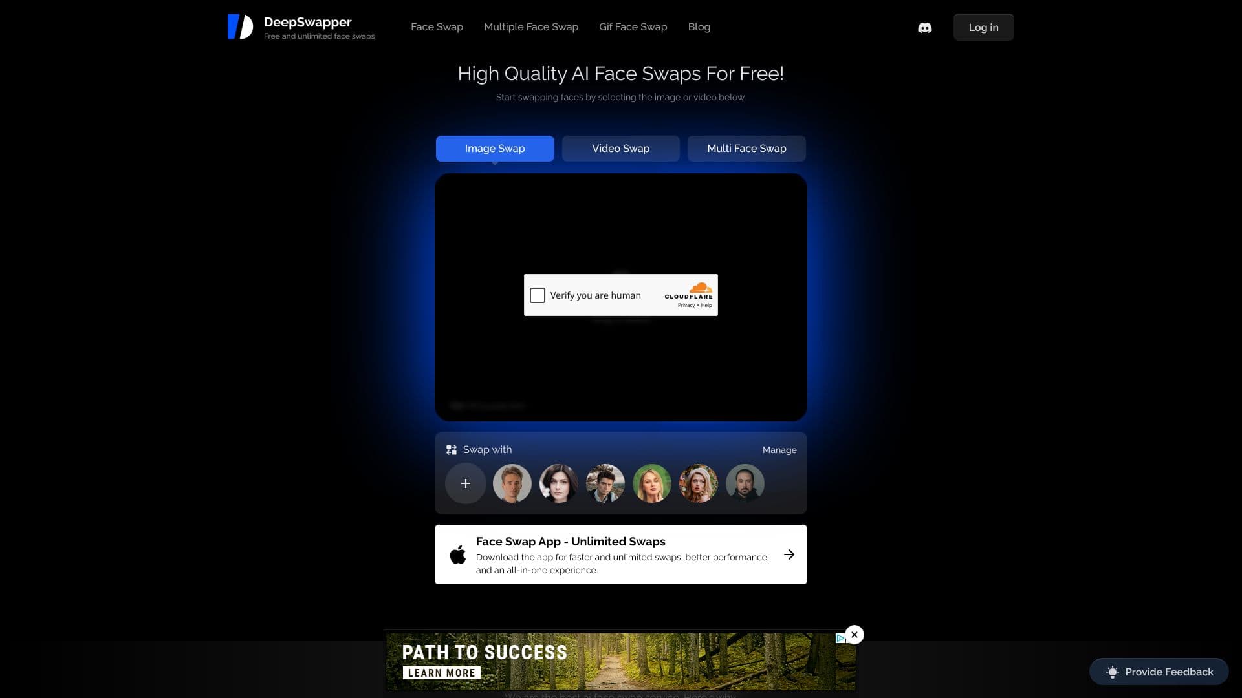Screen dimensions: 1242x698
Task: Open Face Swap in the top navigation
Action: 437,27
